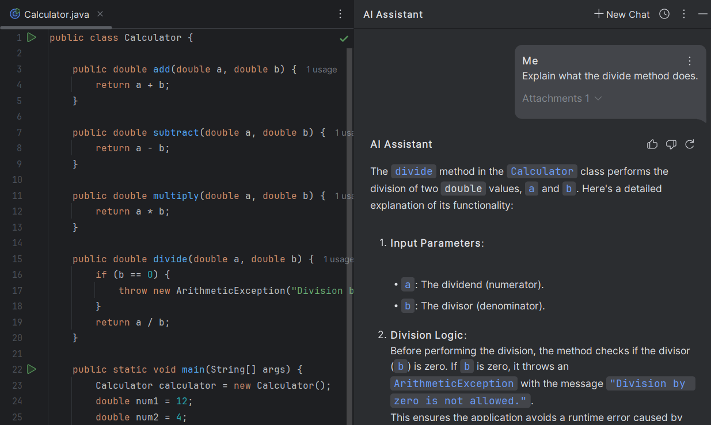Click 'The dividend (numerator)' bullet text
The image size is (711, 425).
482,285
